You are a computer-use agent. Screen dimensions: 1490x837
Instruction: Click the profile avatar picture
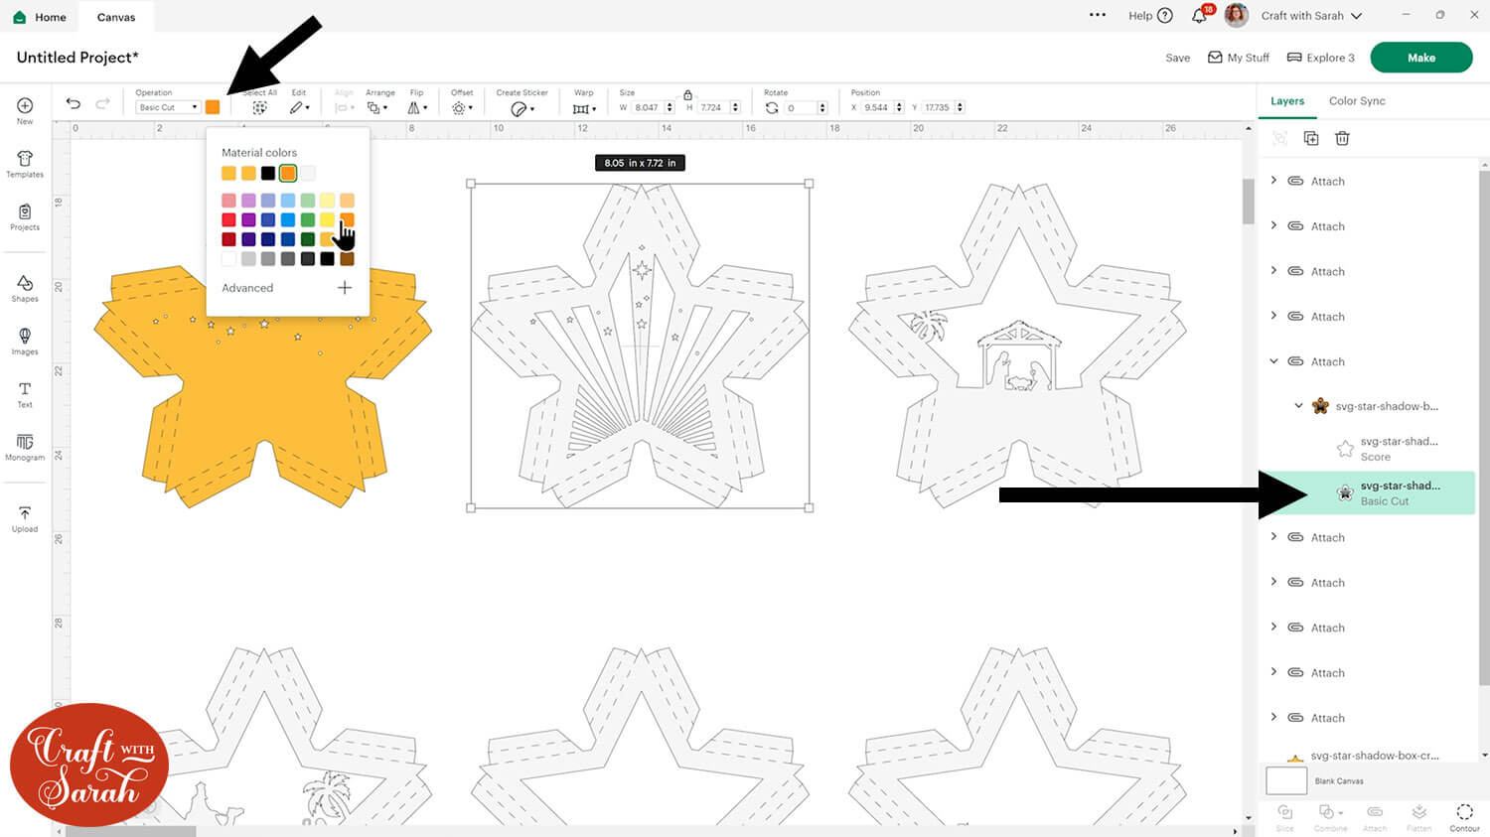tap(1236, 15)
